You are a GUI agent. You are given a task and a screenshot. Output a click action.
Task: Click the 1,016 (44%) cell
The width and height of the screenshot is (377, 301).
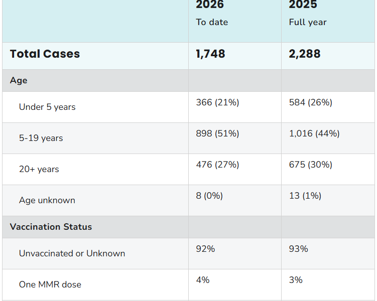tap(314, 133)
